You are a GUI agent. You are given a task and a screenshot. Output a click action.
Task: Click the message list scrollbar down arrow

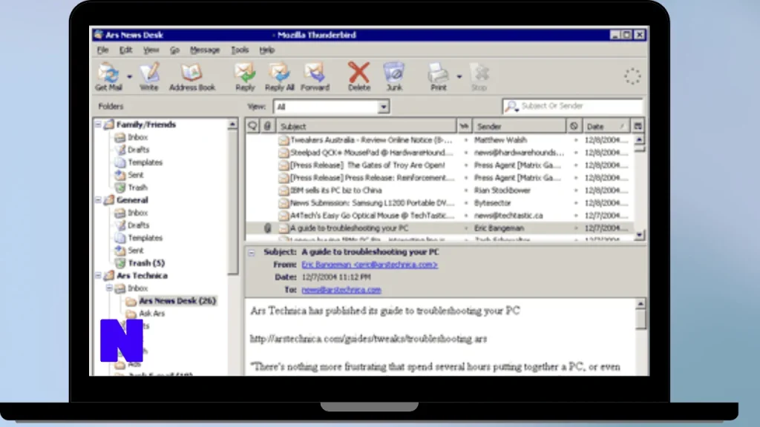[x=639, y=235]
